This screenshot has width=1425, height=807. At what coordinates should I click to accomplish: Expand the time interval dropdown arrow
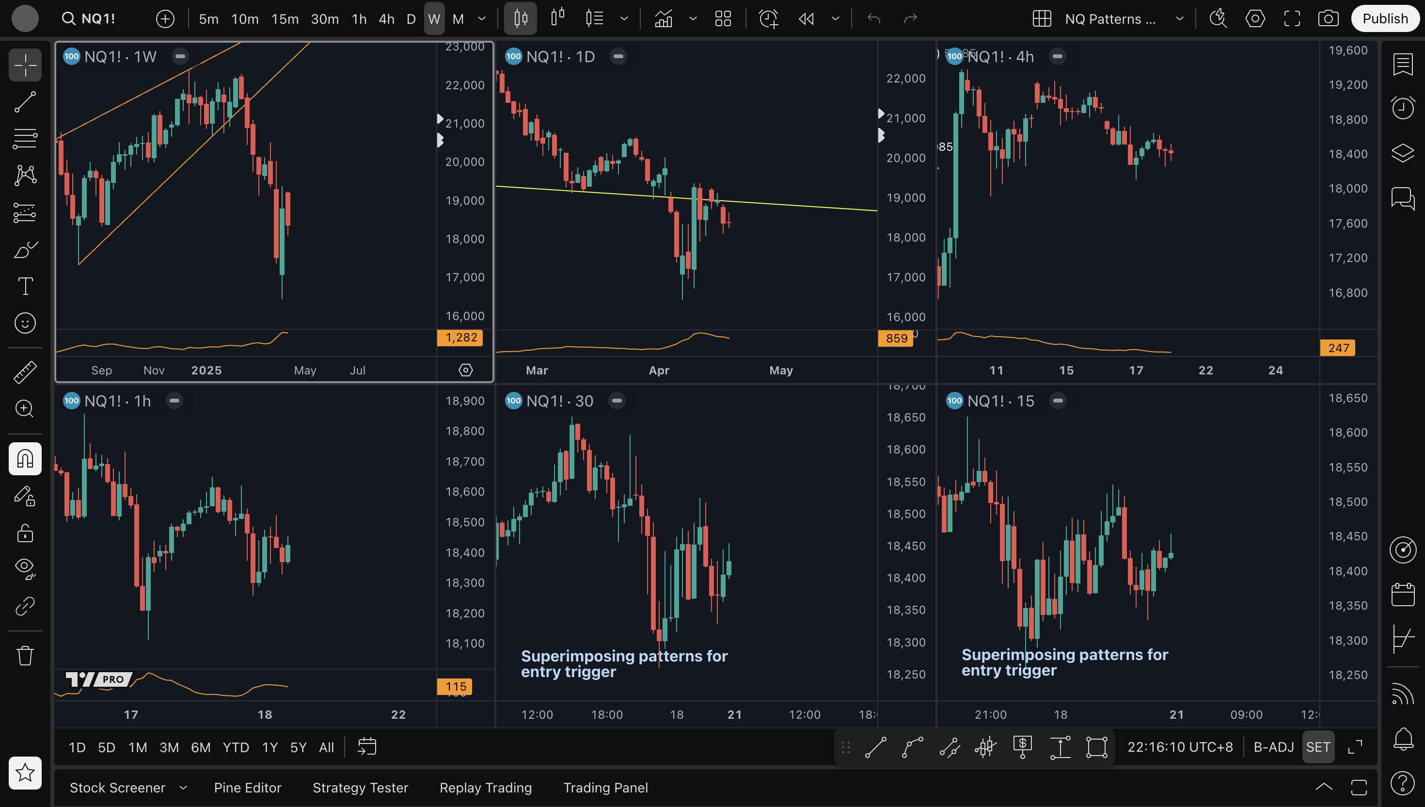(x=482, y=18)
